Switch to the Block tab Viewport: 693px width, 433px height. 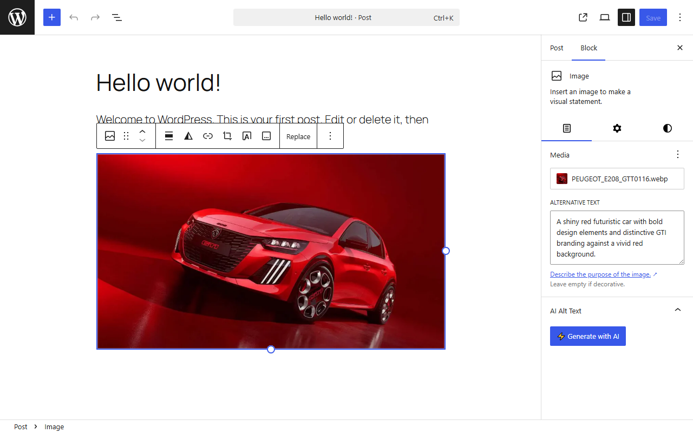pos(589,48)
